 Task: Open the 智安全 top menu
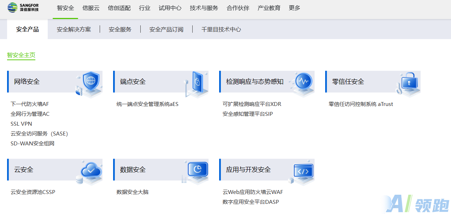pos(65,8)
